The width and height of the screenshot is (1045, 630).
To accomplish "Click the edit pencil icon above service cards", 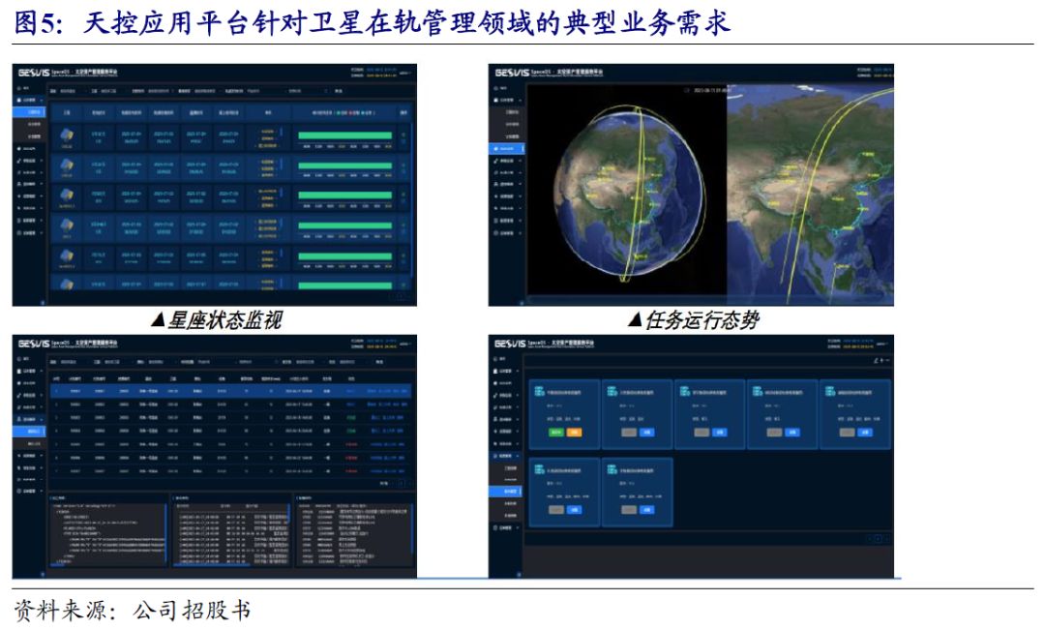I will click(x=876, y=361).
